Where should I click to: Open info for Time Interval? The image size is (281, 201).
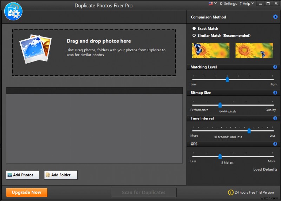[x=275, y=118]
